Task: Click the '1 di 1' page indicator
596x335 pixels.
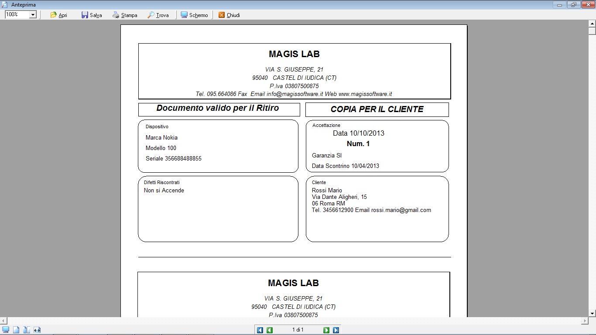Action: 298,330
